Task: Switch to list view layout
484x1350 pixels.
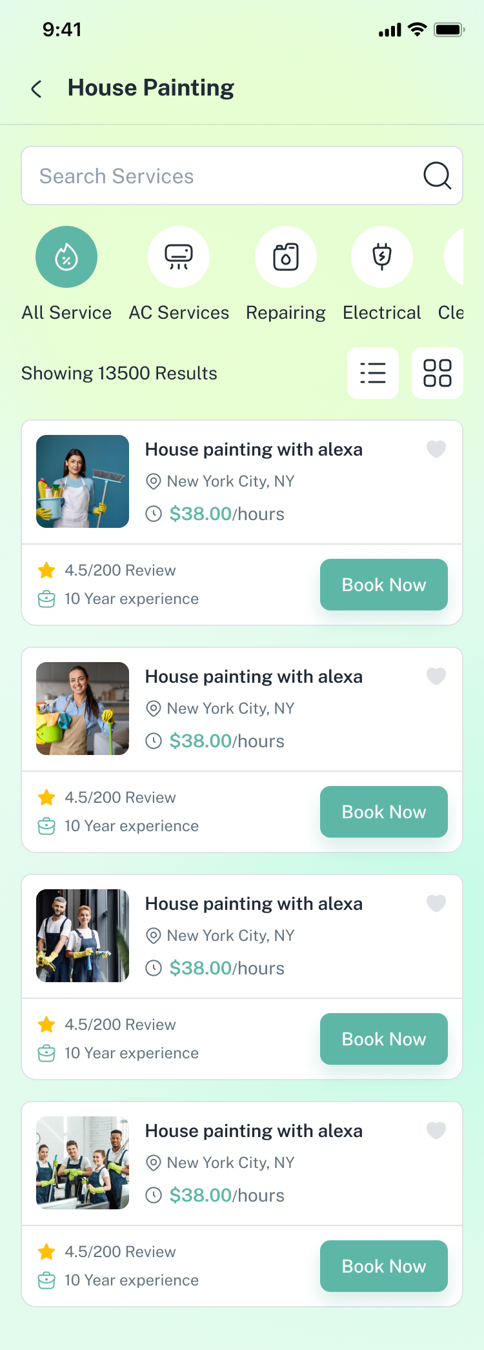Action: 373,373
